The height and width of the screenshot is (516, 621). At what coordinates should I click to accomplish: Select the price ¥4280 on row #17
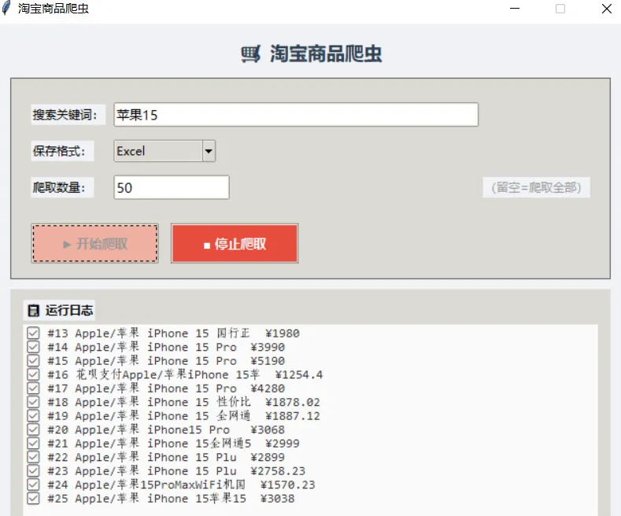tap(268, 389)
